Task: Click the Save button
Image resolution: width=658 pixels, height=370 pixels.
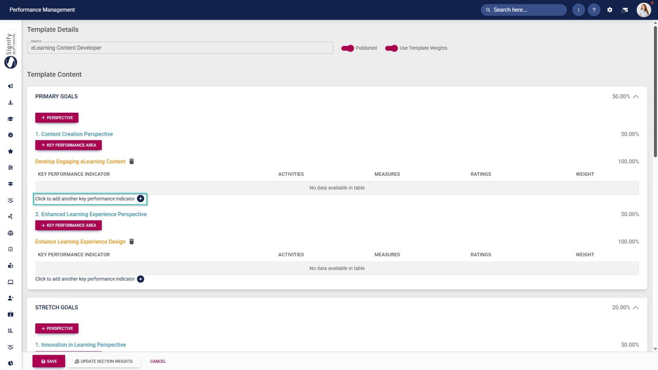Action: click(x=49, y=361)
